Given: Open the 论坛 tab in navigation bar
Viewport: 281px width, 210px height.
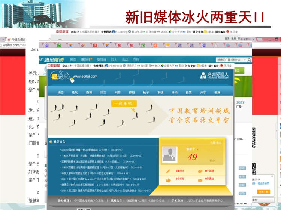Looking at the screenshot, I should point(75,92).
